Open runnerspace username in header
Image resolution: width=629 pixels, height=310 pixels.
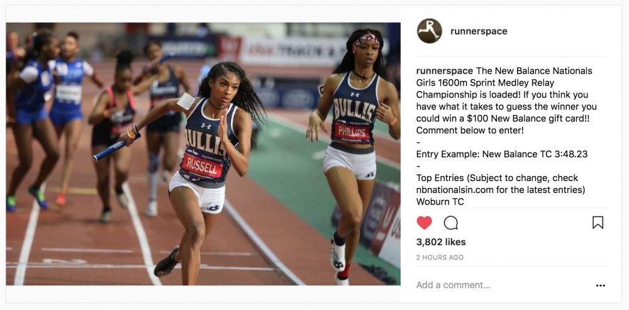coord(479,31)
